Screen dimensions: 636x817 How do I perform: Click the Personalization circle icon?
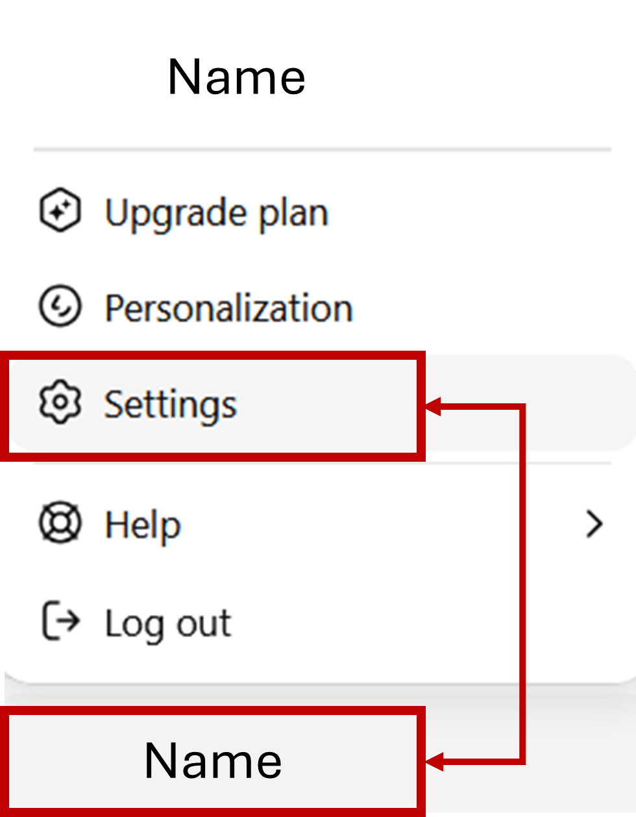point(60,306)
